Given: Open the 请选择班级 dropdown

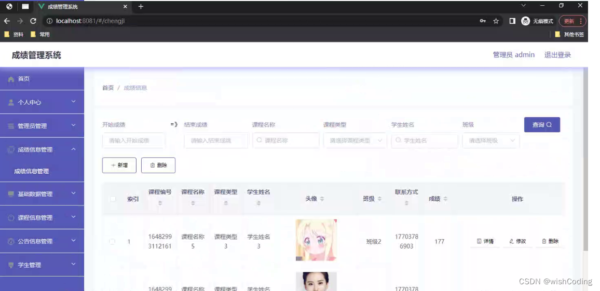Looking at the screenshot, I should coord(491,141).
